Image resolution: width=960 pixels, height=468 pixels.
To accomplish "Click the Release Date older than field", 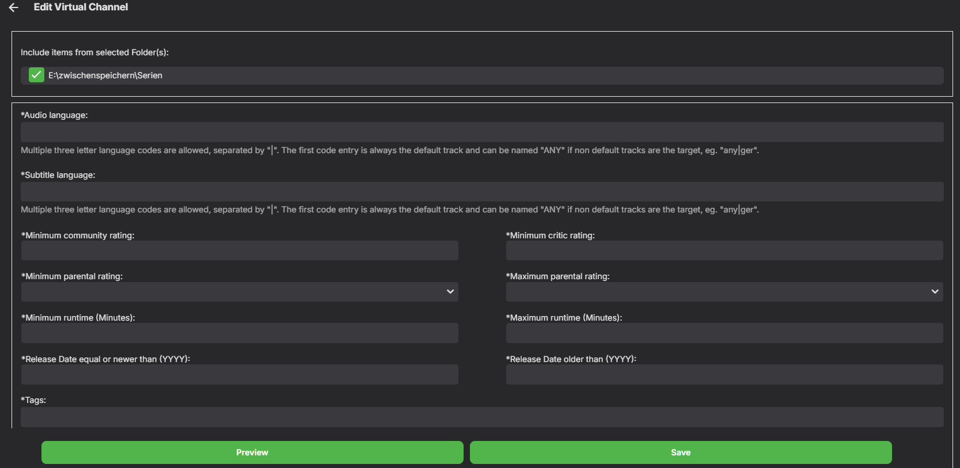I will click(x=724, y=375).
